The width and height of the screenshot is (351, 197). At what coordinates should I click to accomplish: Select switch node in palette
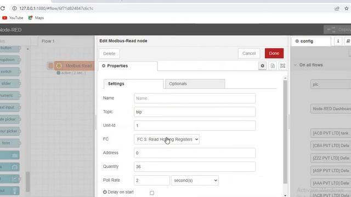click(x=9, y=72)
